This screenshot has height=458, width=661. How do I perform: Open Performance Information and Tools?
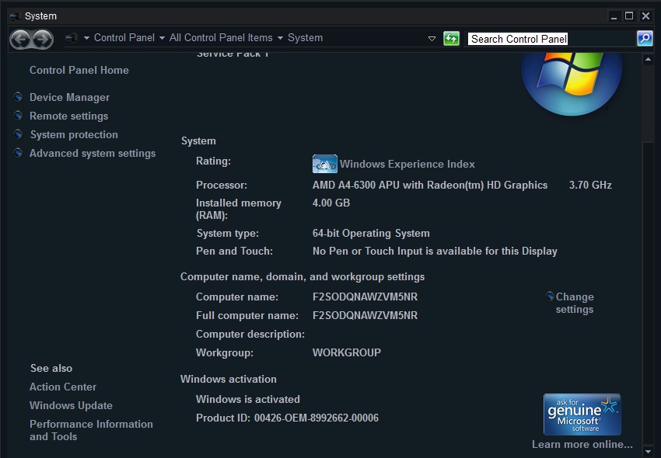click(x=91, y=430)
